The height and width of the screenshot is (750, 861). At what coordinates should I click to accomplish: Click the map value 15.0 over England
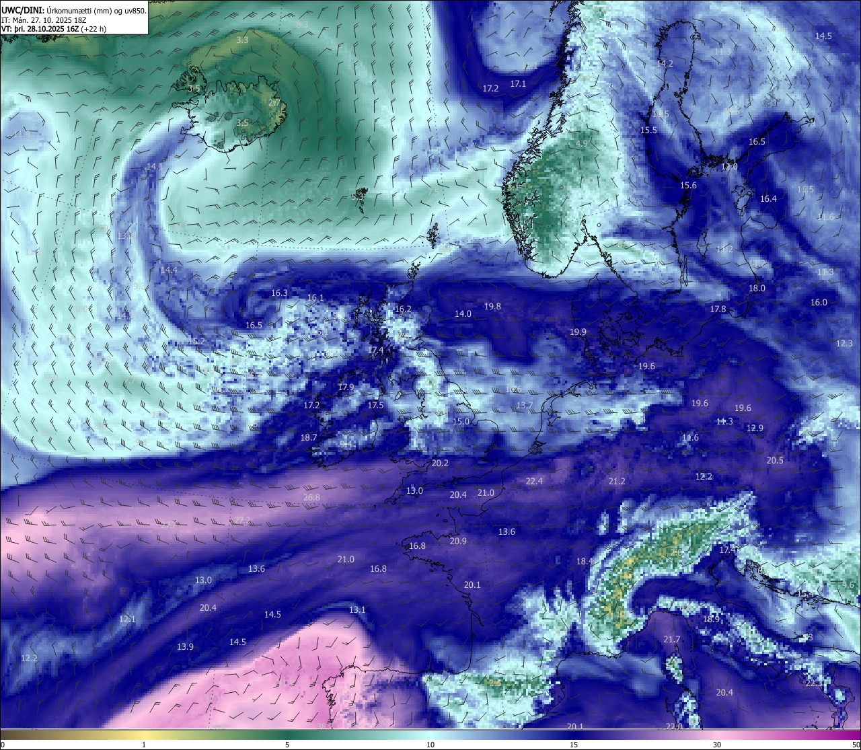[x=461, y=422]
